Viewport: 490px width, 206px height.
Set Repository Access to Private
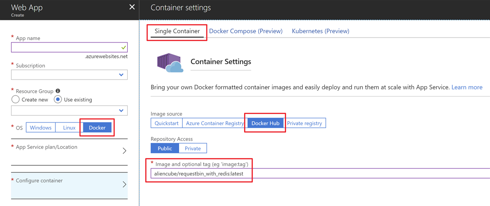(x=193, y=149)
